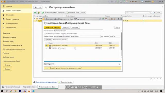Image resolution: width=165 pixels, height=93 pixels.
Task: Click the back navigation arrow
Action: (36, 7)
